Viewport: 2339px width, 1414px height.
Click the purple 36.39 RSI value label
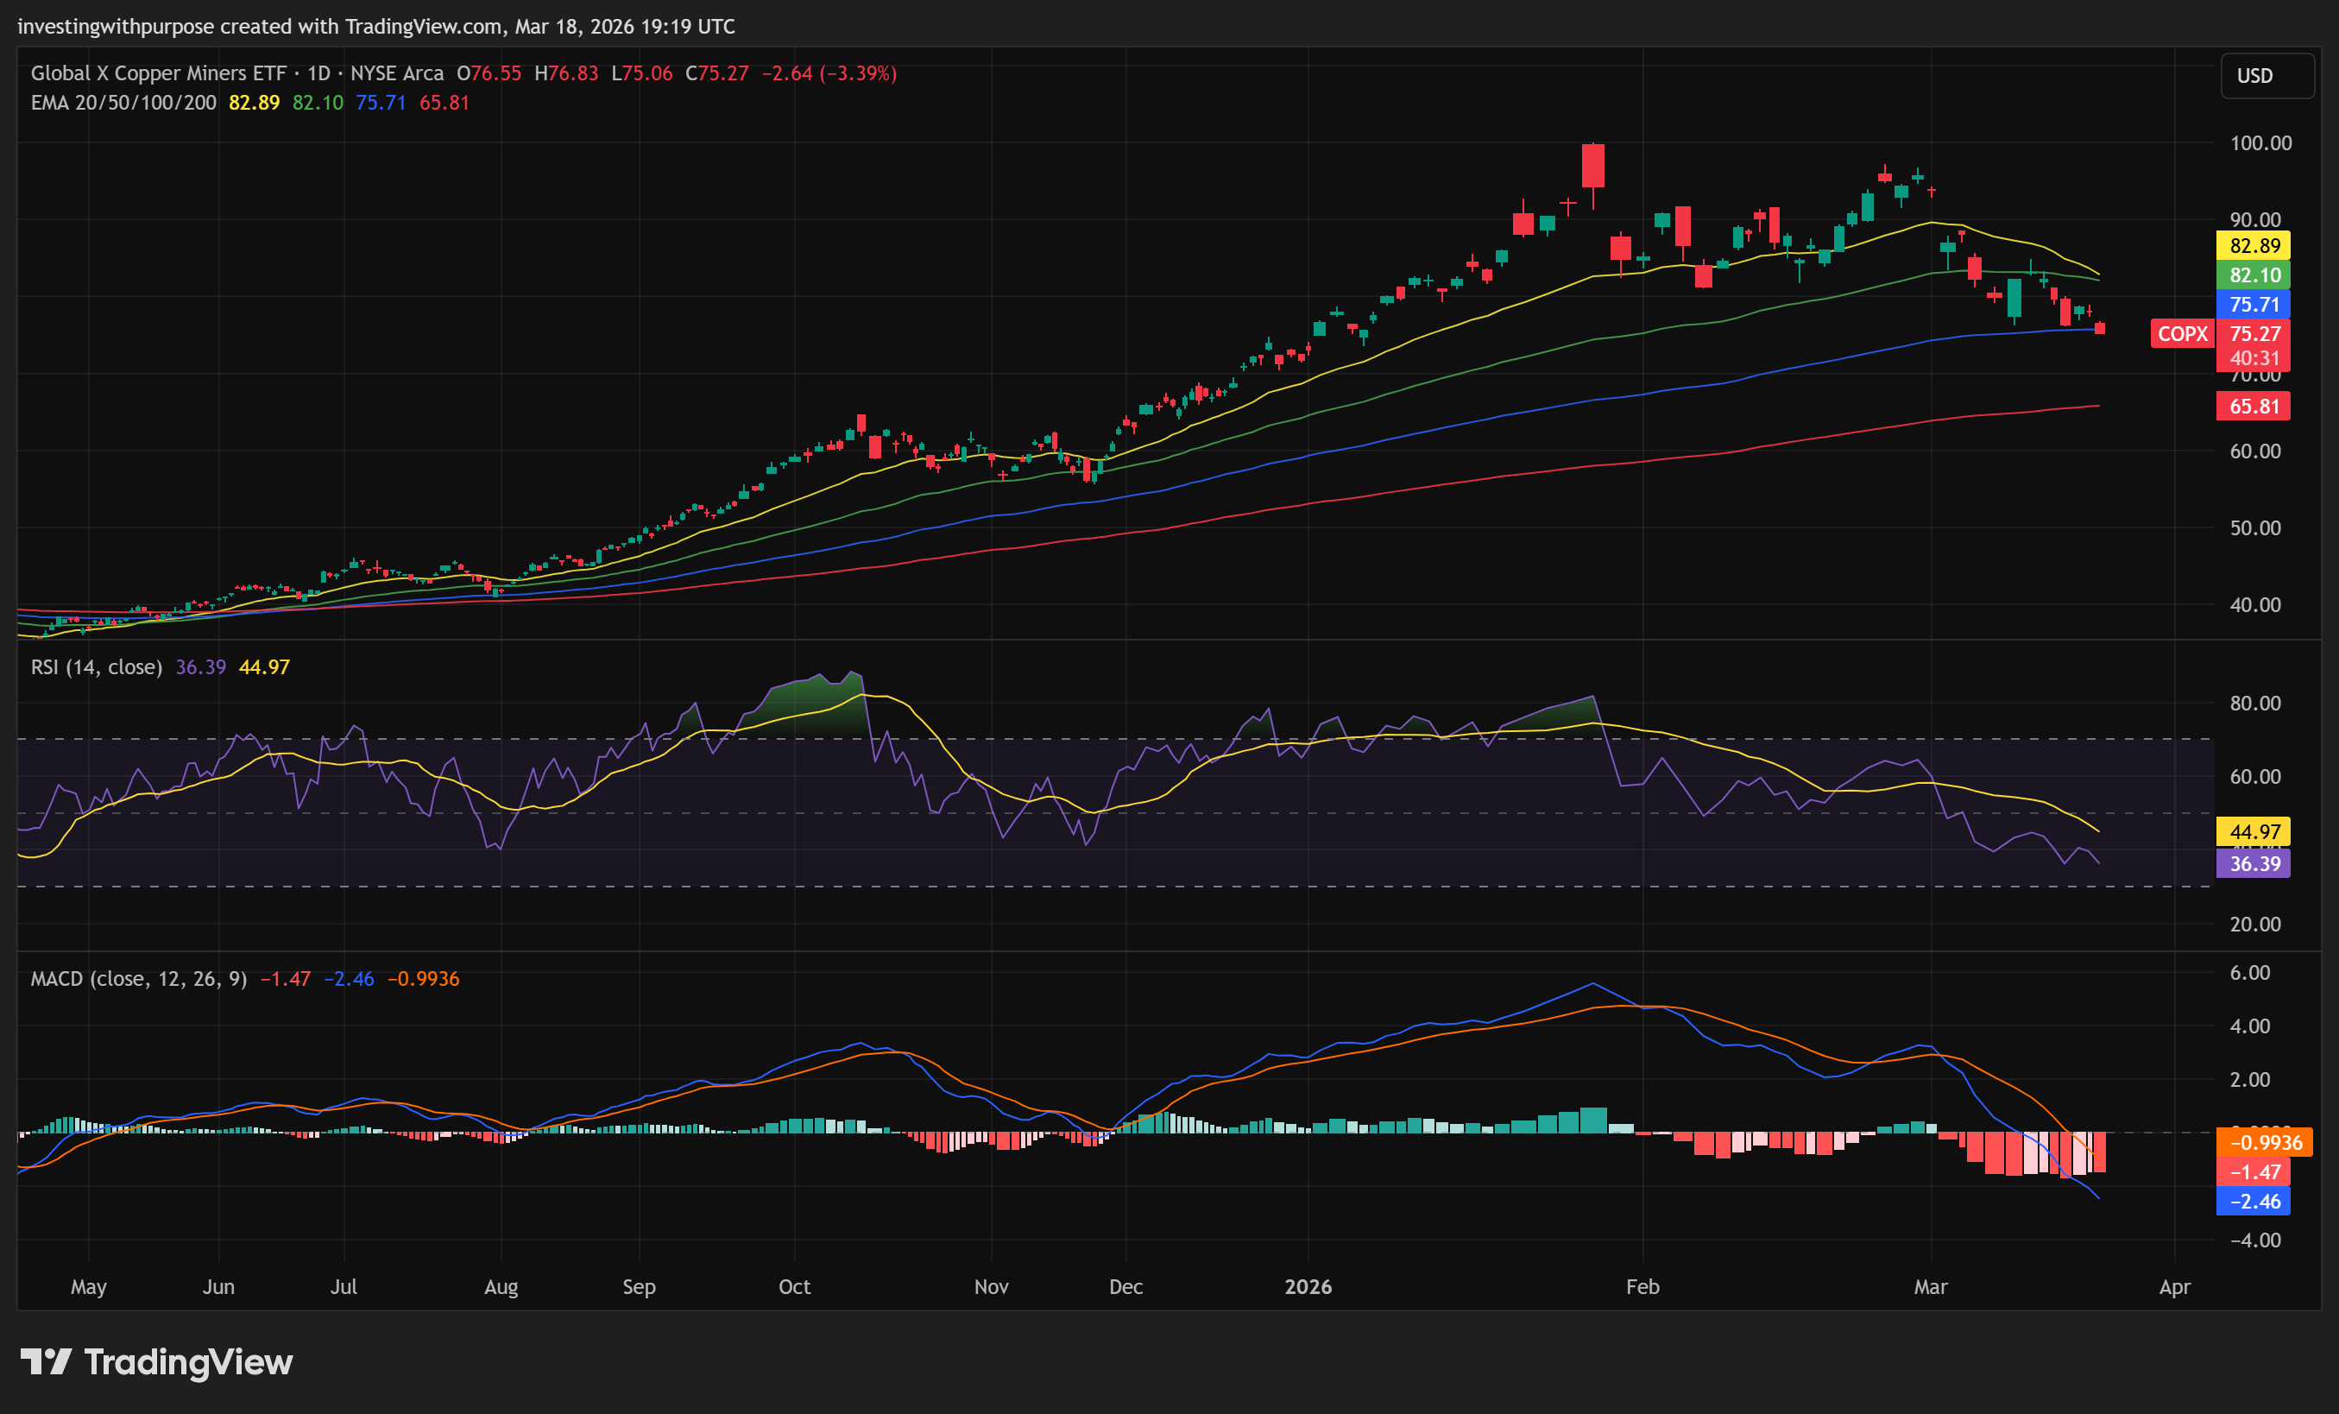pos(2254,864)
